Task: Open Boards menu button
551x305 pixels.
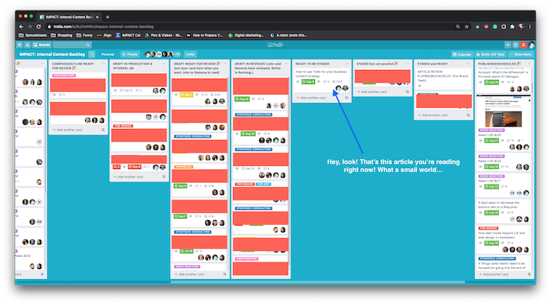Action: [42, 45]
